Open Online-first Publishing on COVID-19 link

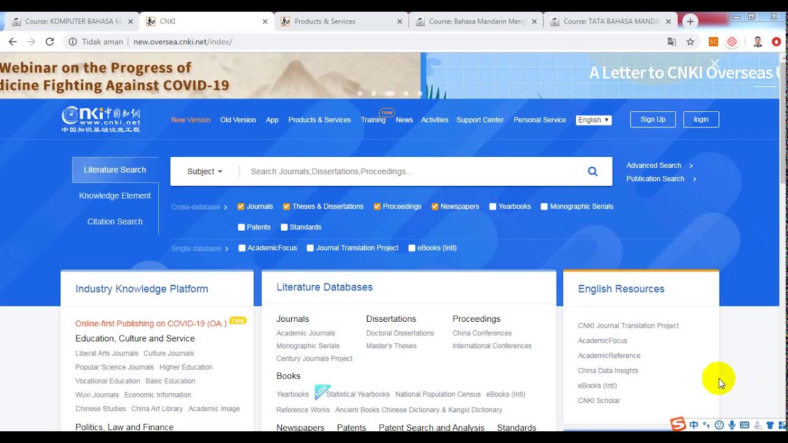pos(151,324)
